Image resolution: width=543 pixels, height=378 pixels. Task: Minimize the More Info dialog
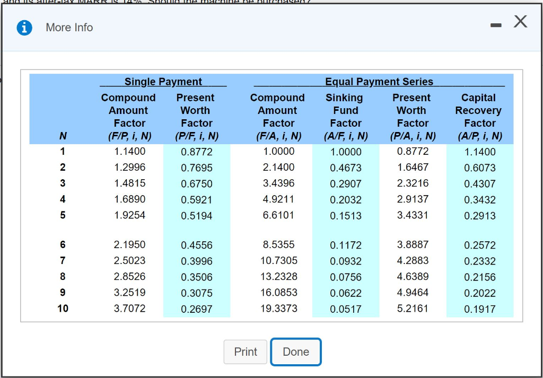click(496, 25)
